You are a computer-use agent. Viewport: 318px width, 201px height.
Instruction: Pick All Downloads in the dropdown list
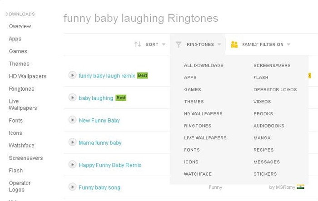[204, 65]
